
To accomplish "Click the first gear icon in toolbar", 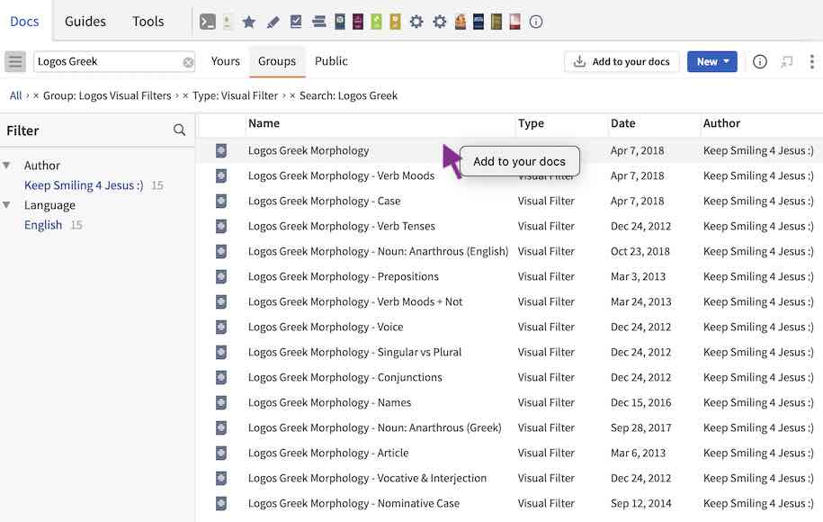I will pos(416,22).
